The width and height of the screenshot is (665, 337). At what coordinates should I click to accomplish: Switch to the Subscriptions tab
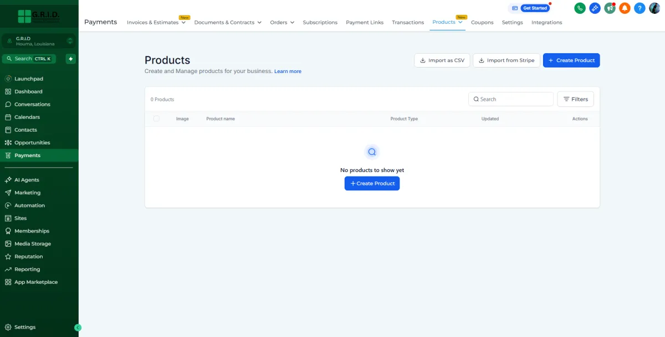[x=320, y=22]
